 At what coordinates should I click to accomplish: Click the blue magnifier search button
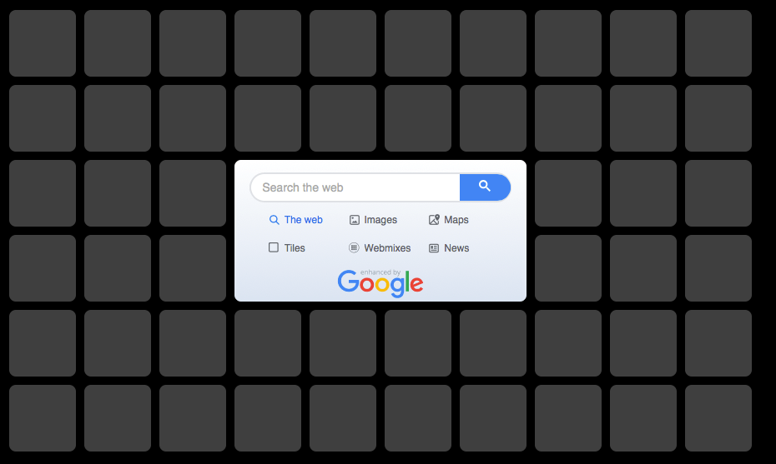point(485,187)
